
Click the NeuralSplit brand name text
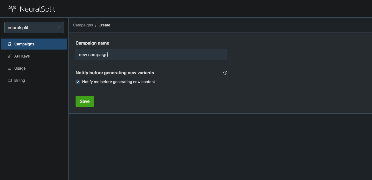[x=38, y=9]
